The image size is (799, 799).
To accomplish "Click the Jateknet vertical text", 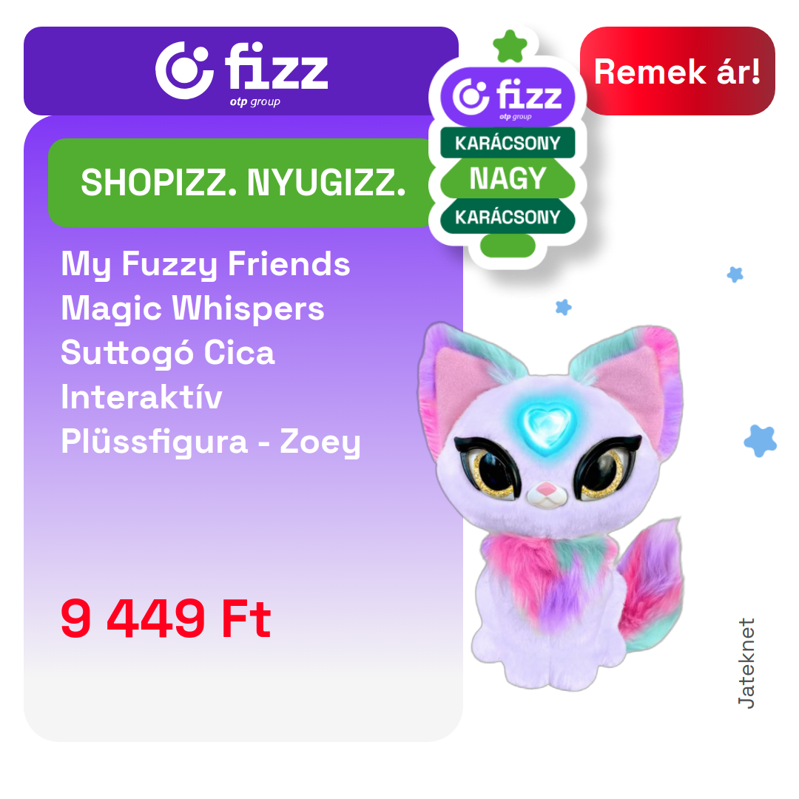I will pyautogui.click(x=746, y=663).
